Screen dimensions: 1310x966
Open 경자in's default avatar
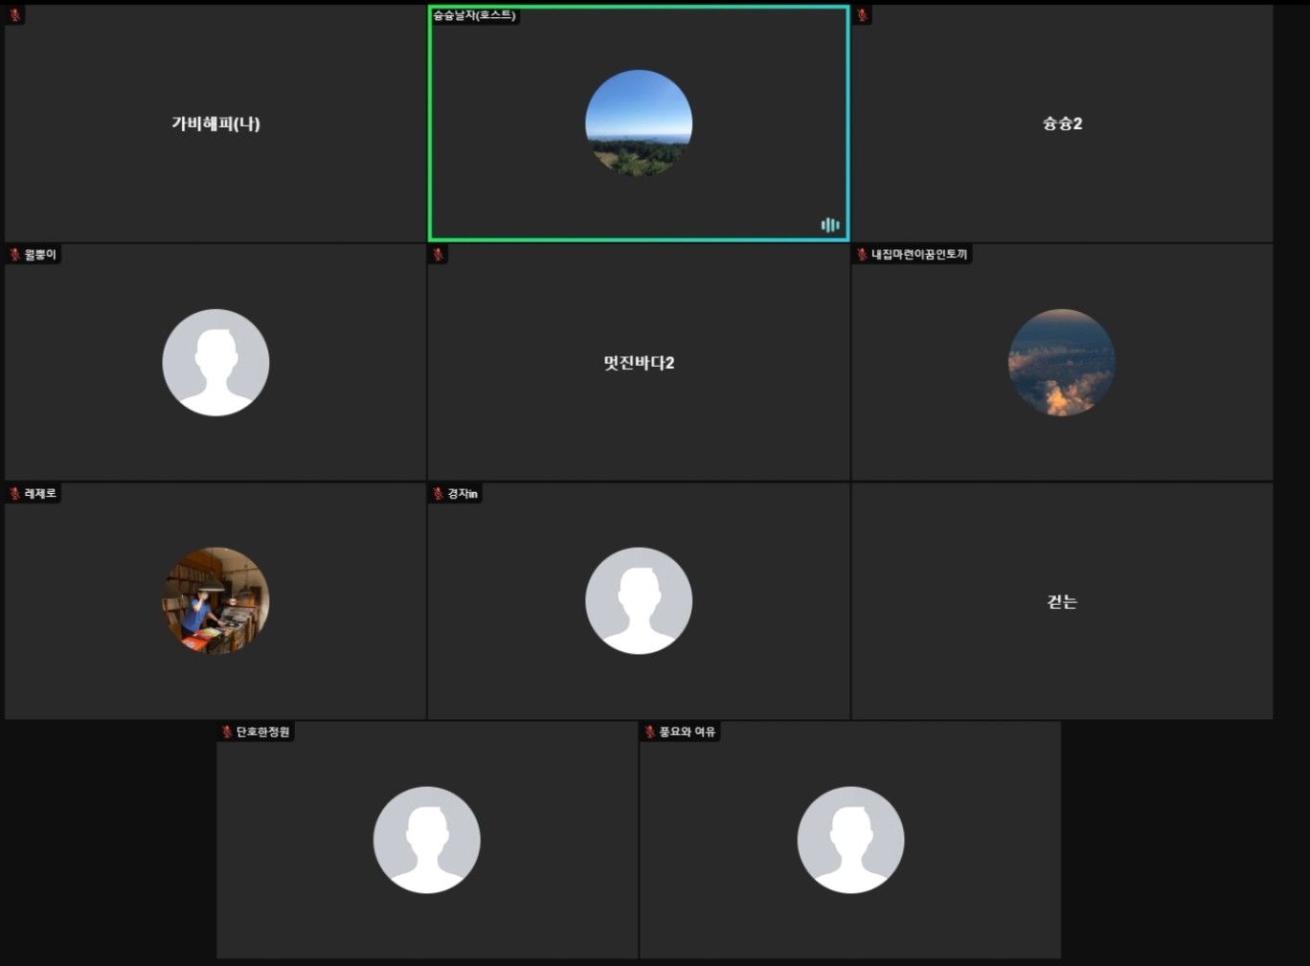(x=639, y=601)
